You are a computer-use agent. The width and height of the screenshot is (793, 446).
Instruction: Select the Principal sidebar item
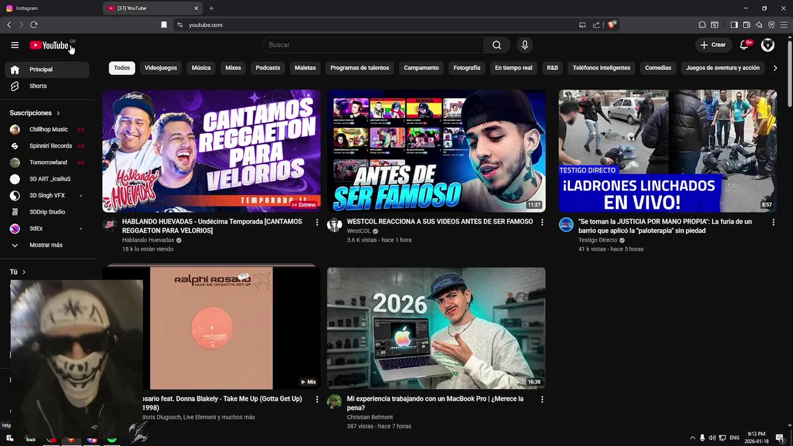point(47,69)
